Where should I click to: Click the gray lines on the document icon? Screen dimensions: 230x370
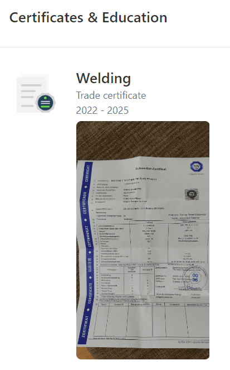tap(30, 95)
